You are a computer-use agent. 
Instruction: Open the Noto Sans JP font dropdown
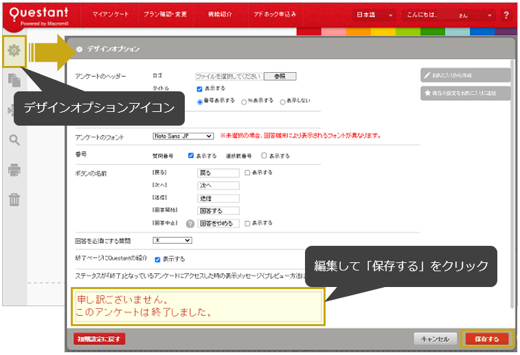183,136
